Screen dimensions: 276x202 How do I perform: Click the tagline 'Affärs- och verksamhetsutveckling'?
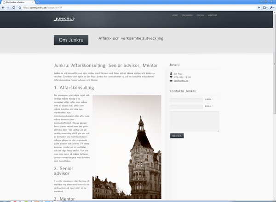(131, 38)
